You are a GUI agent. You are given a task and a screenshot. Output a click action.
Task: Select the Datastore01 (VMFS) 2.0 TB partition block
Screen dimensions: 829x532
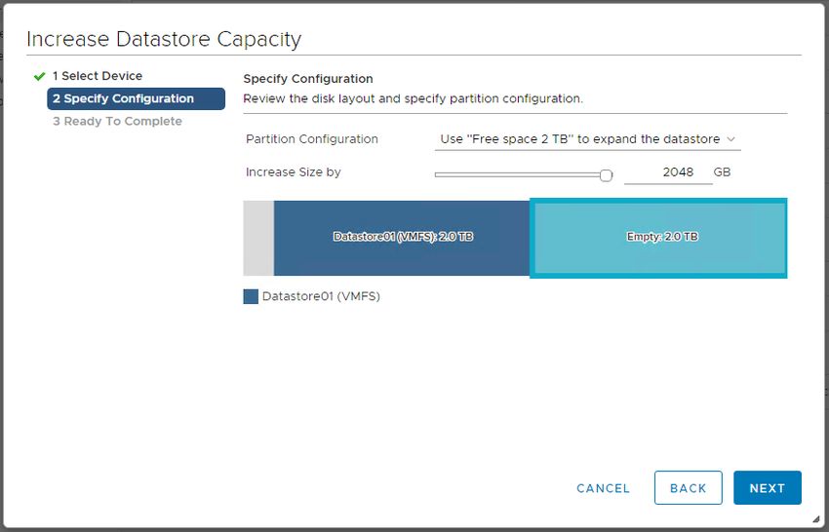[402, 238]
